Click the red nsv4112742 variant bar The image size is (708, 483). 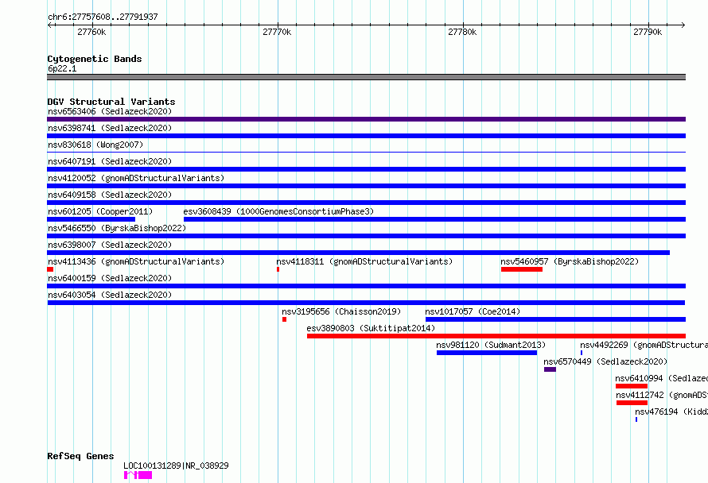[632, 403]
